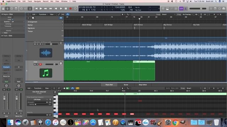Image resolution: width=227 pixels, height=127 pixels.
Task: Open the File menu
Action: [x=19, y=1]
